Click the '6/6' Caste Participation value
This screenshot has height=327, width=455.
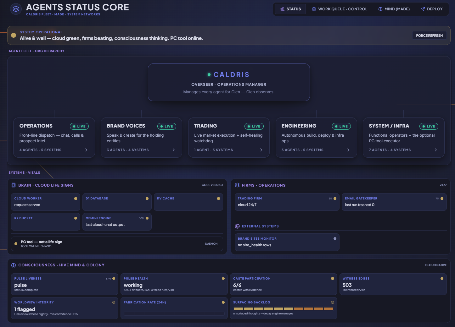[x=237, y=285]
